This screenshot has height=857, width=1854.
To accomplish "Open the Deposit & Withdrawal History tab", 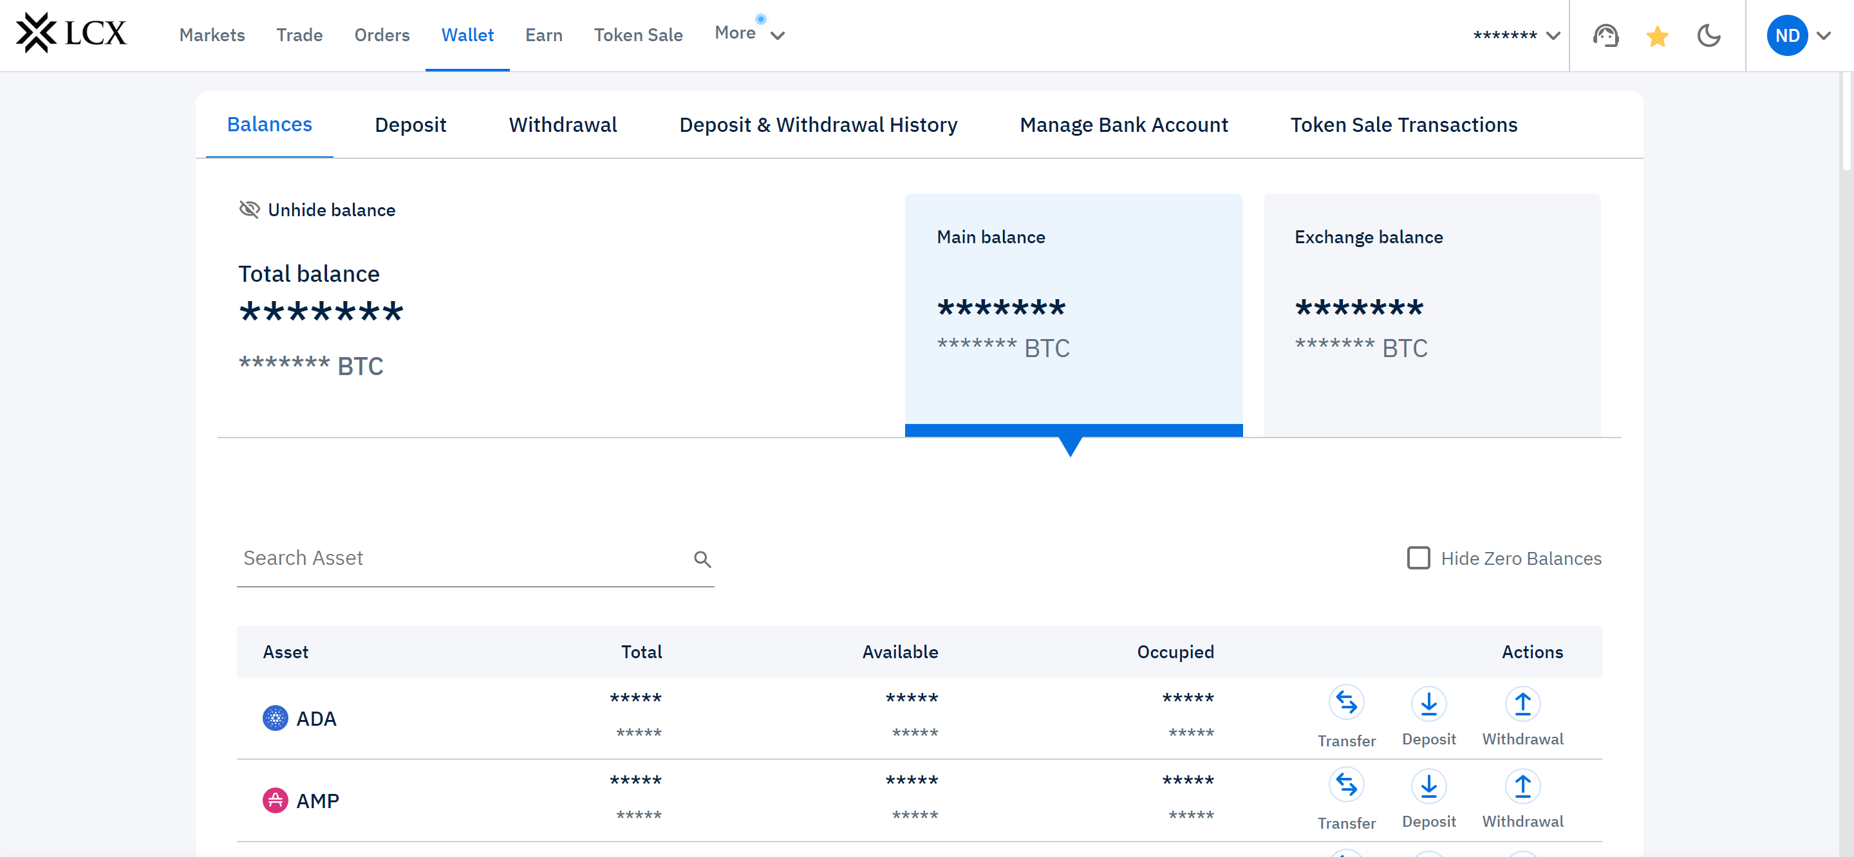I will point(818,124).
